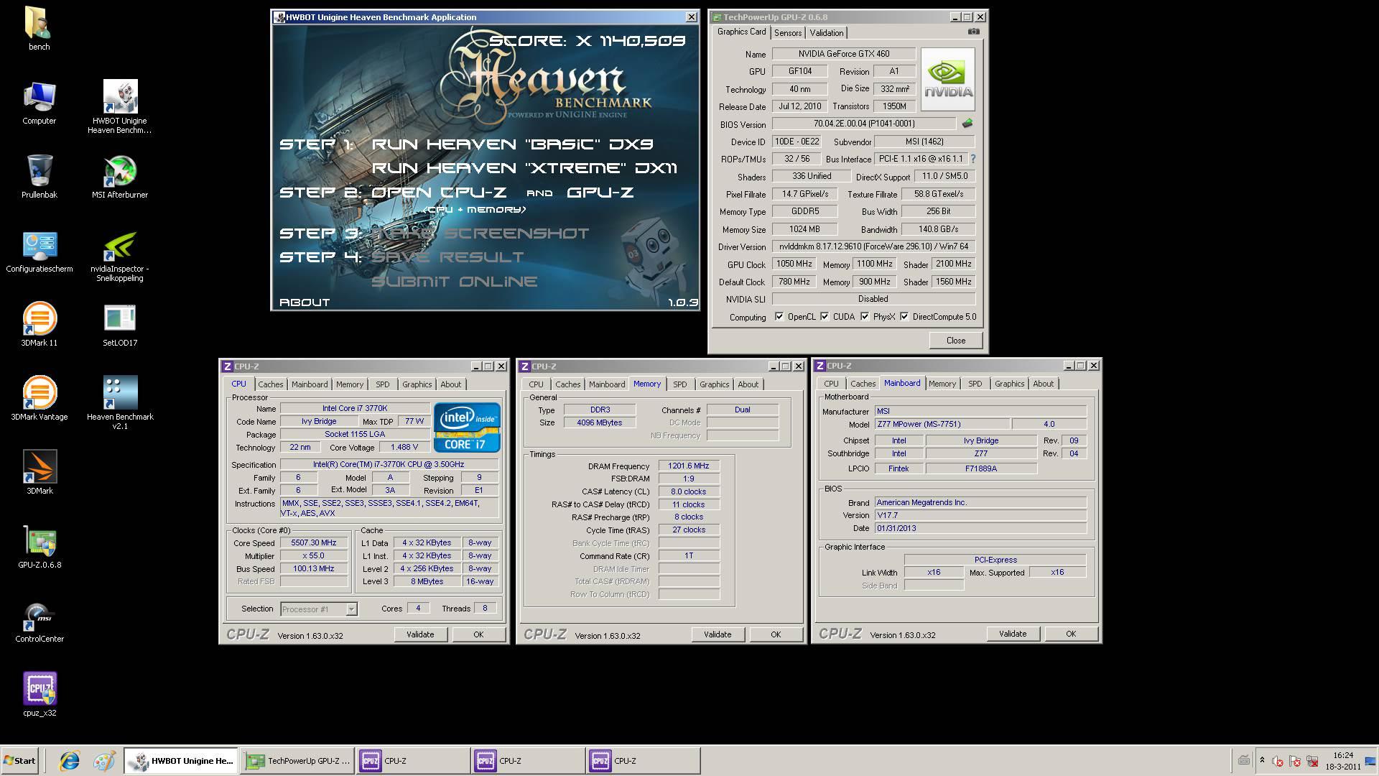Open the Computer desktop icon
This screenshot has width=1379, height=776.
pyautogui.click(x=39, y=103)
